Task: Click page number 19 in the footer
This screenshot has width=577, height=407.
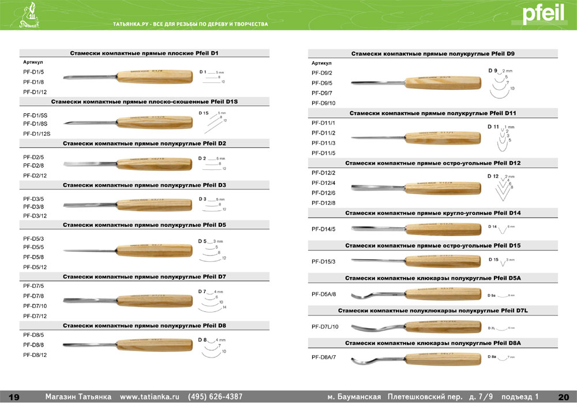Action: click(x=14, y=397)
